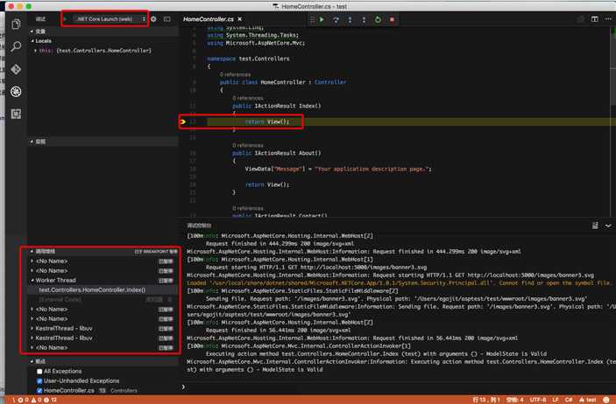The width and height of the screenshot is (616, 404).
Task: Open the Search view in activity bar
Action: click(16, 46)
